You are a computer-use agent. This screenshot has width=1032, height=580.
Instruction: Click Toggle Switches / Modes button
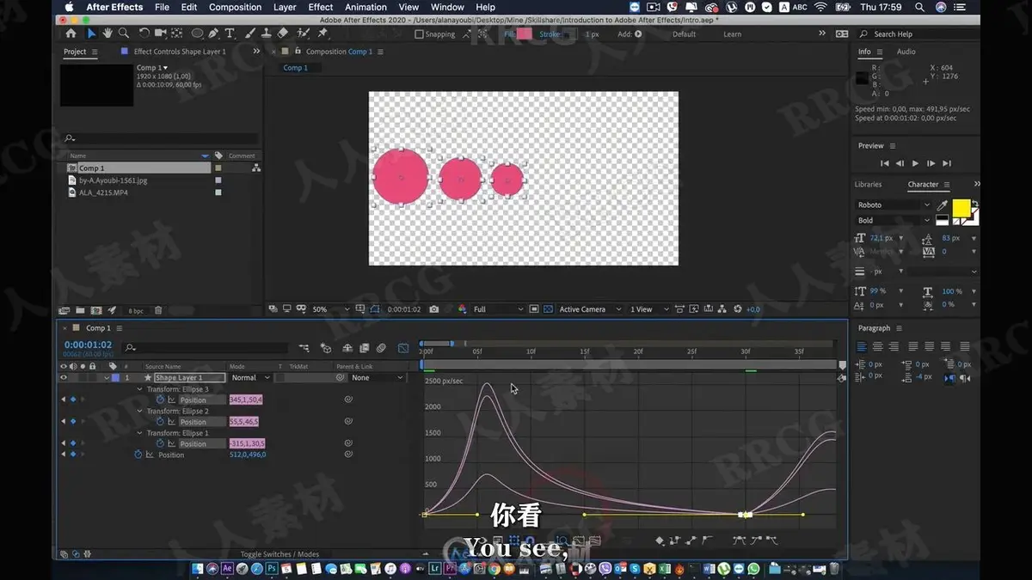point(279,554)
